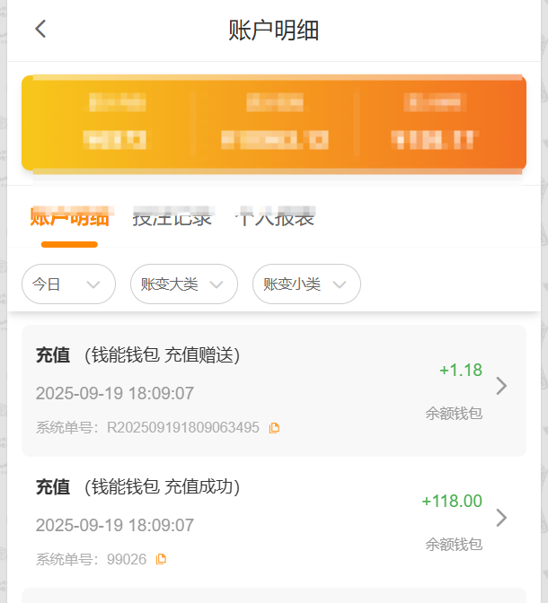
Task: Expand the 账变大类 dropdown
Action: point(183,284)
